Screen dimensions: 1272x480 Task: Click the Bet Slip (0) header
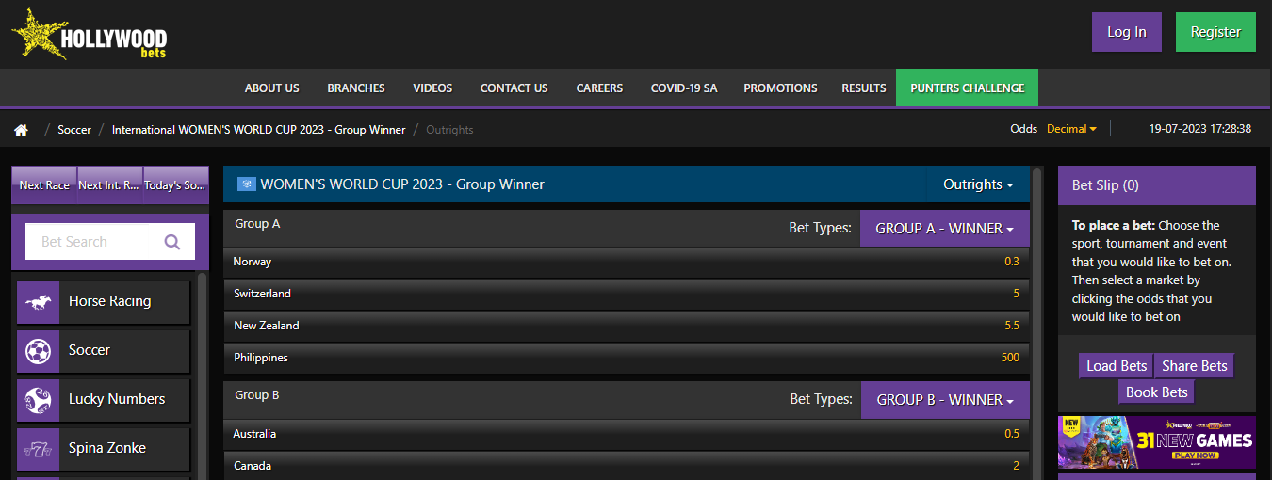(1157, 185)
